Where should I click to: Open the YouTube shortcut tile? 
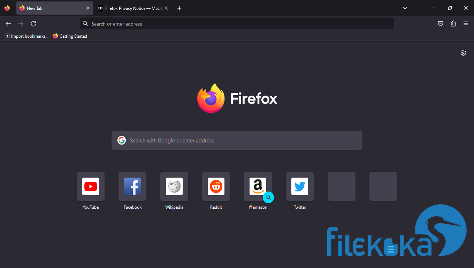(x=91, y=186)
